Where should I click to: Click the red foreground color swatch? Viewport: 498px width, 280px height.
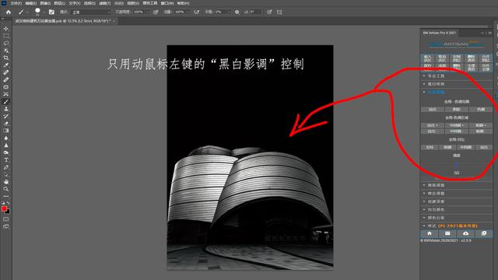coord(4,208)
